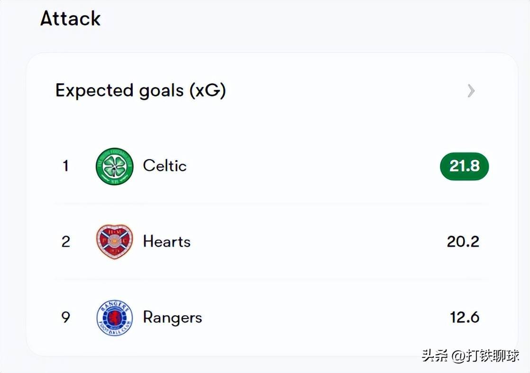Click rank number 9 beside Rangers
This screenshot has height=373, width=530.
tap(65, 318)
